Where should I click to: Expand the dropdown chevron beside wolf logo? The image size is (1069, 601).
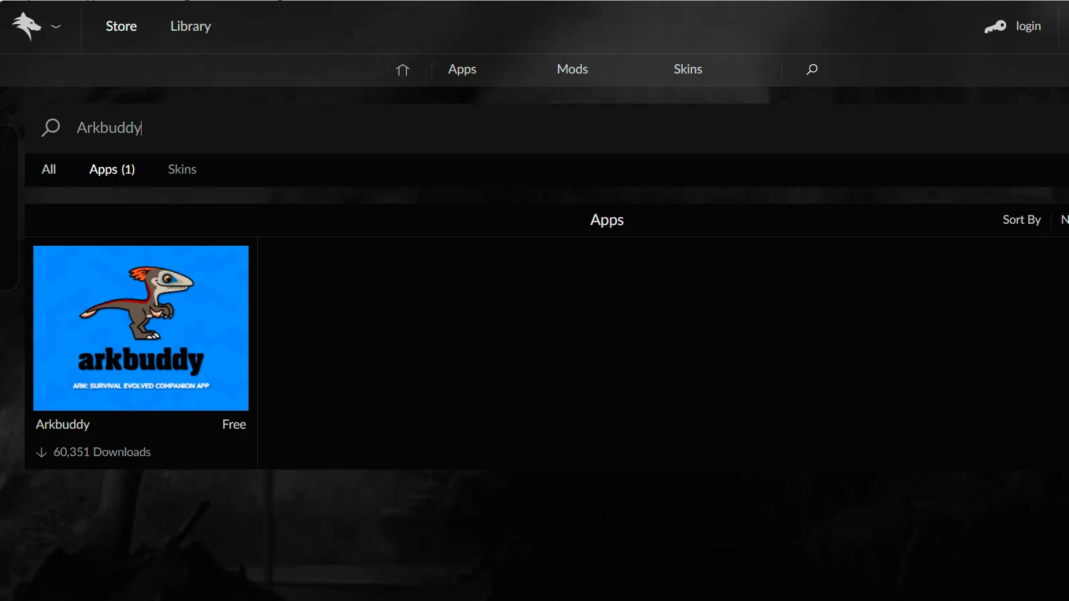(56, 27)
